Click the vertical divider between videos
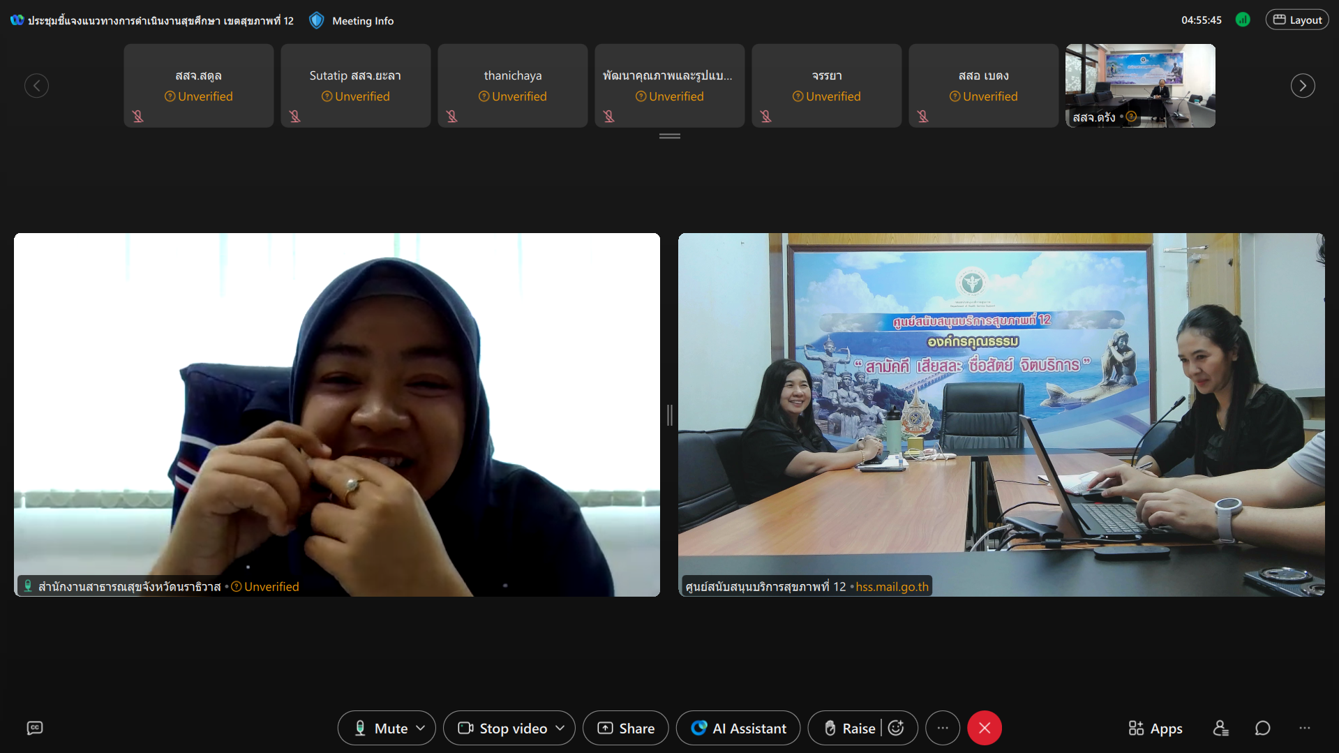This screenshot has height=753, width=1339. pos(669,415)
